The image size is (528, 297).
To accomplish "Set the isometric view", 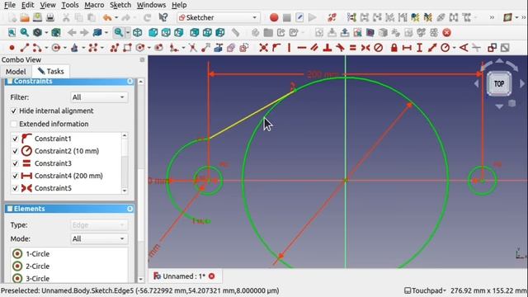I will click(137, 33).
